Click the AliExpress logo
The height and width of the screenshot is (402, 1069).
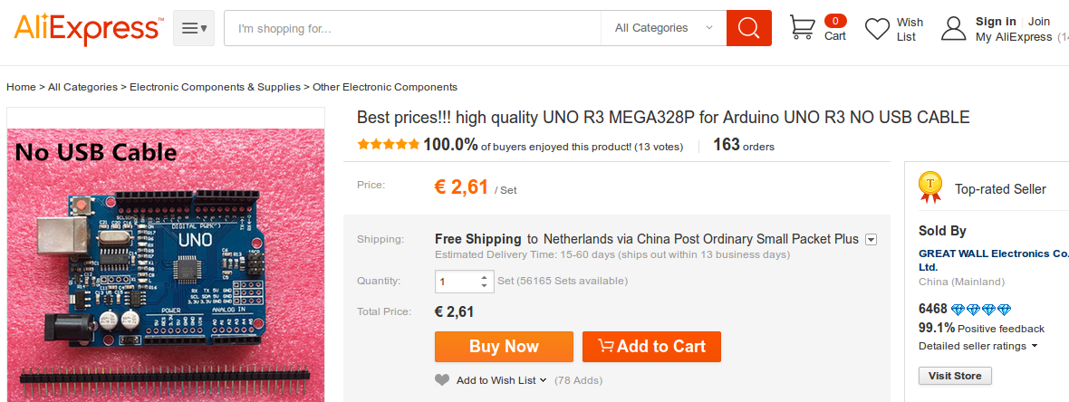pyautogui.click(x=89, y=29)
